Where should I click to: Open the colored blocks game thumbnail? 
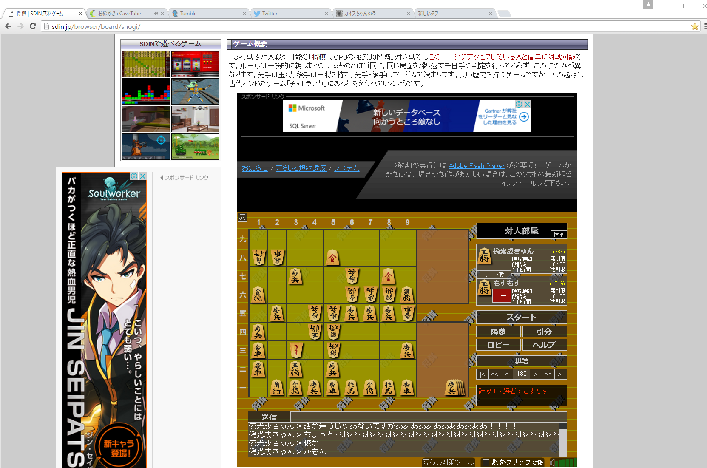point(146,91)
